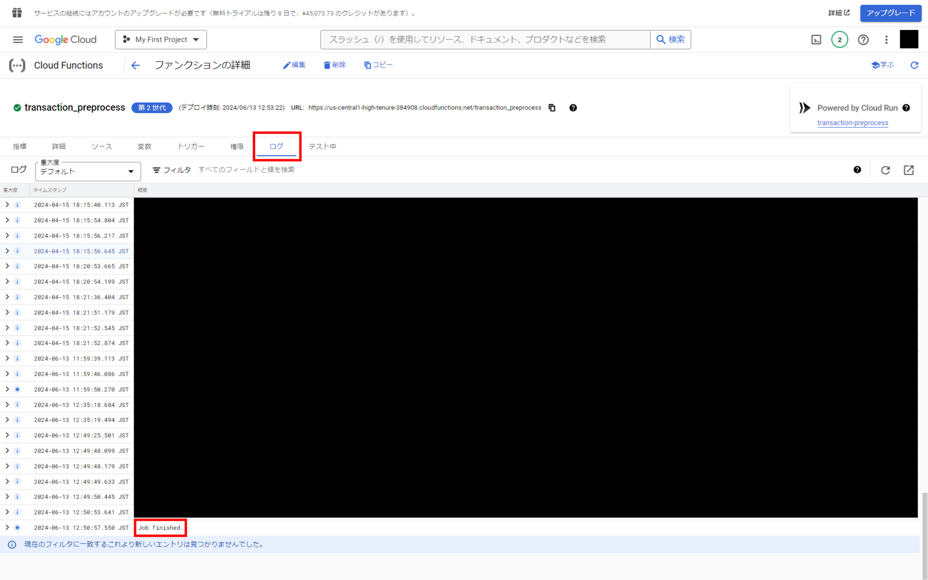
Task: Copy the function URL with copy icon
Action: pyautogui.click(x=551, y=108)
